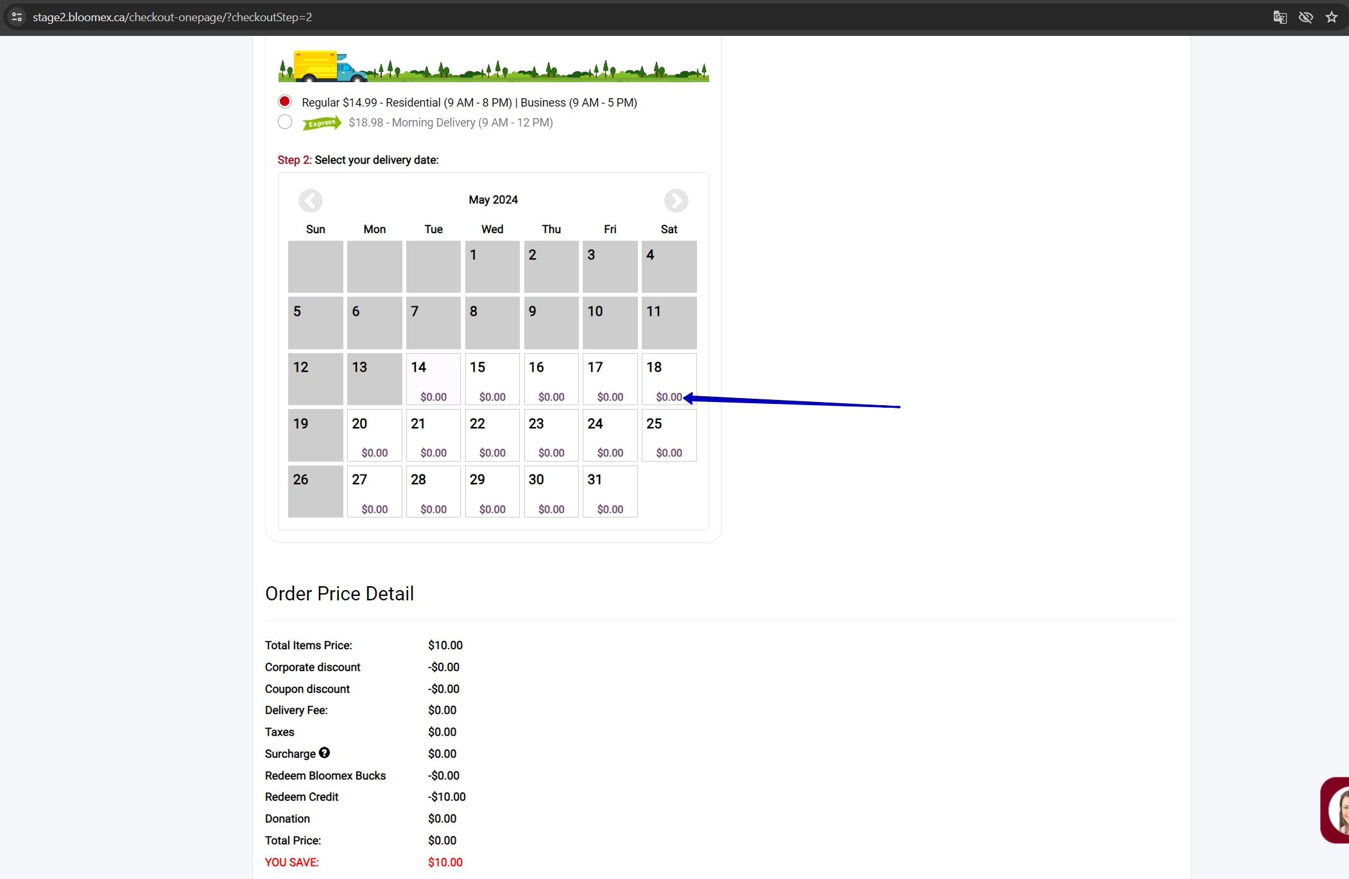Click the URL address field
Image resolution: width=1349 pixels, height=879 pixels.
(642, 17)
